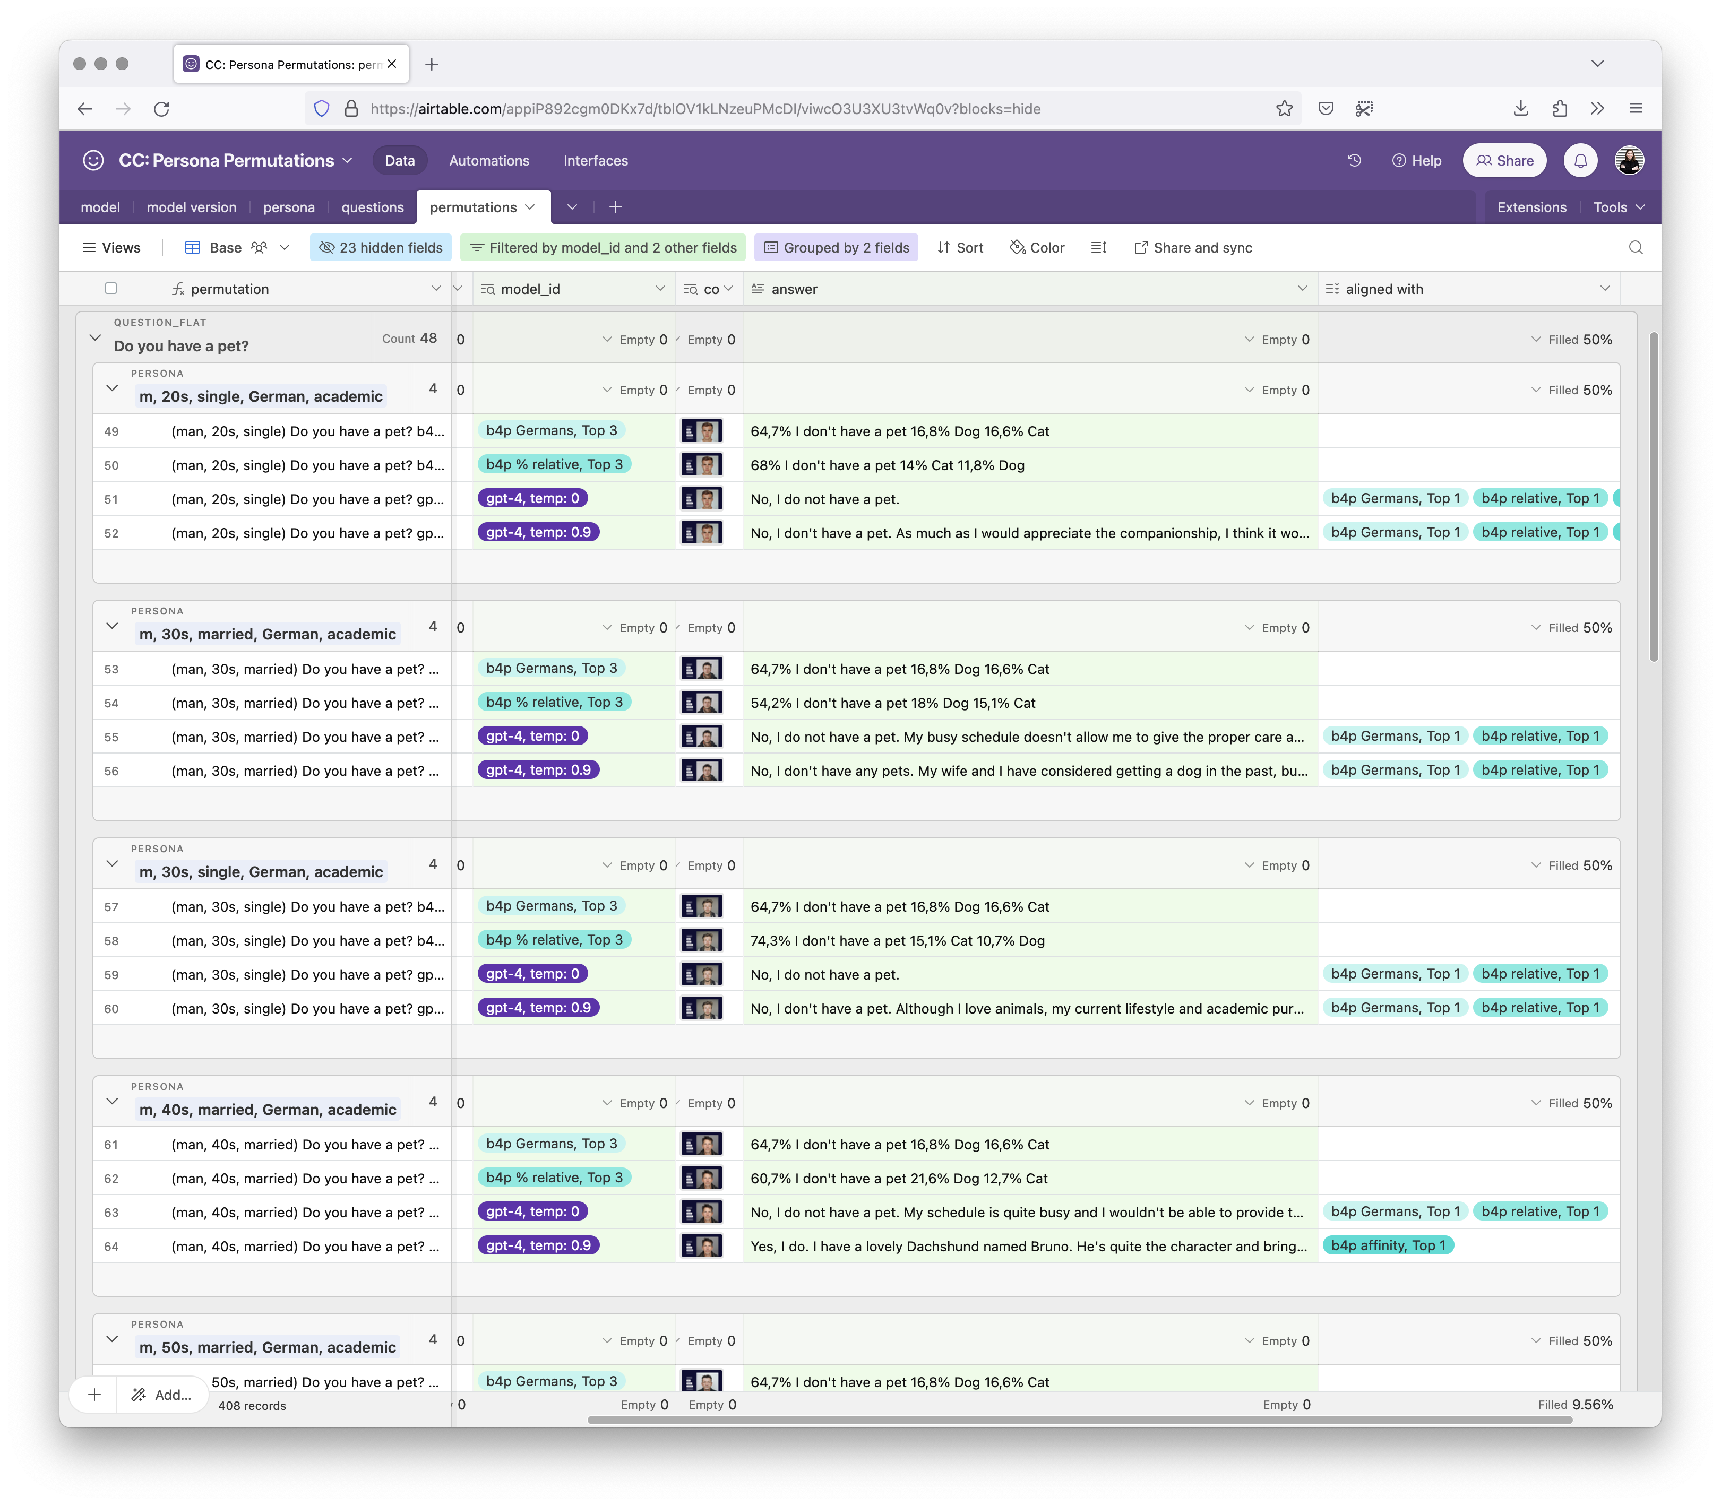Click the search magnifier in the view bar
Screen dimensions: 1721x1506
click(1635, 247)
